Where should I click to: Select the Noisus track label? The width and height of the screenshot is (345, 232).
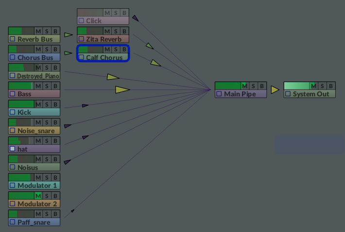point(28,168)
